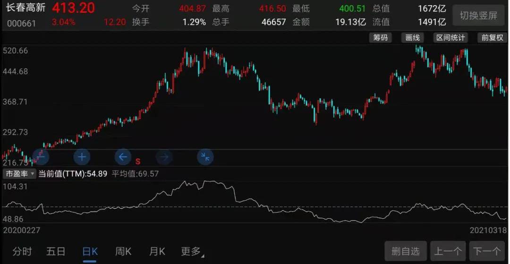Click the 当前值(TTM):54.89 label
Image resolution: width=510 pixels, height=264 pixels.
point(73,174)
